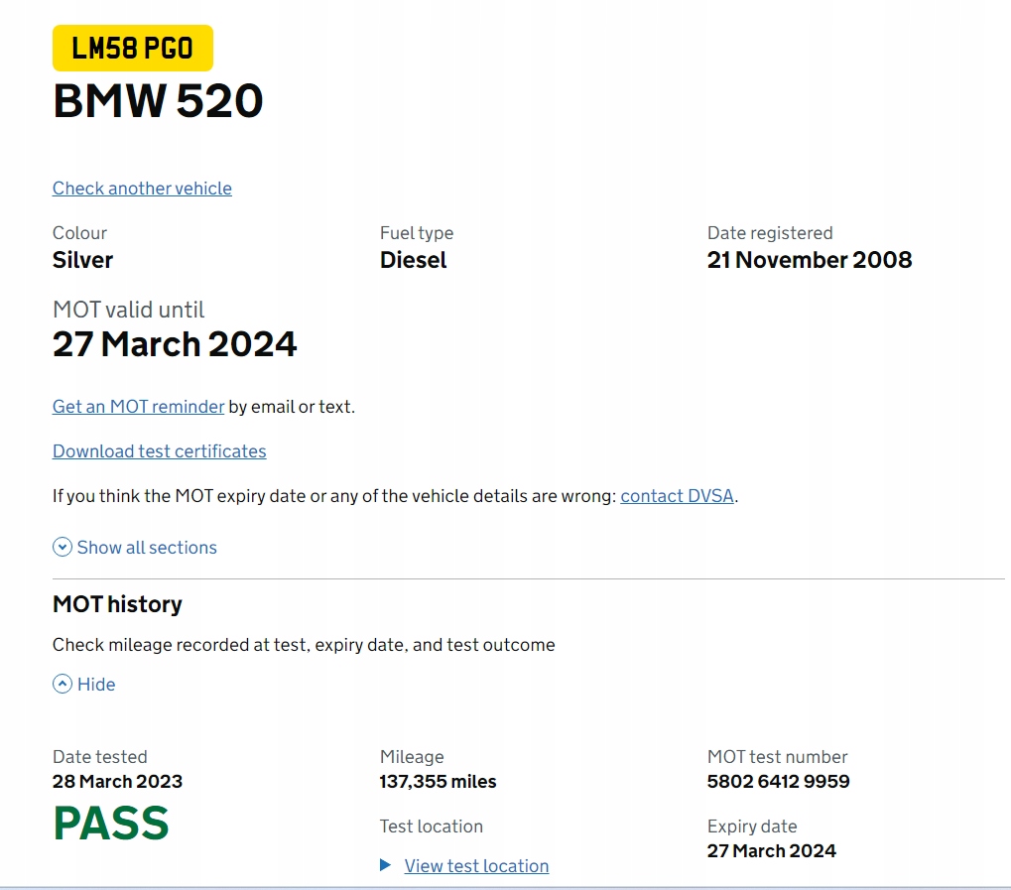Screen dimensions: 1011x890
Task: Click the Colour label
Action: (x=79, y=233)
